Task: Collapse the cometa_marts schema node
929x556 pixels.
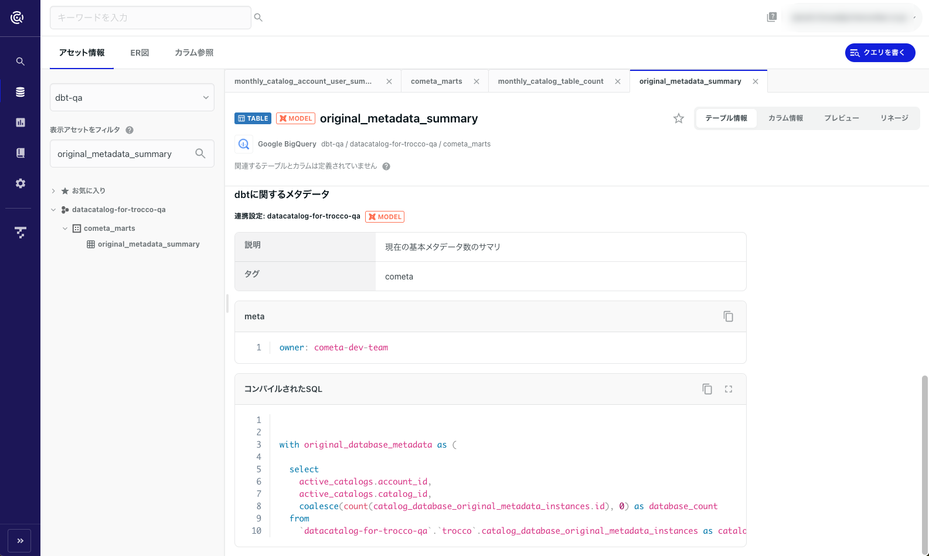Action: click(65, 228)
